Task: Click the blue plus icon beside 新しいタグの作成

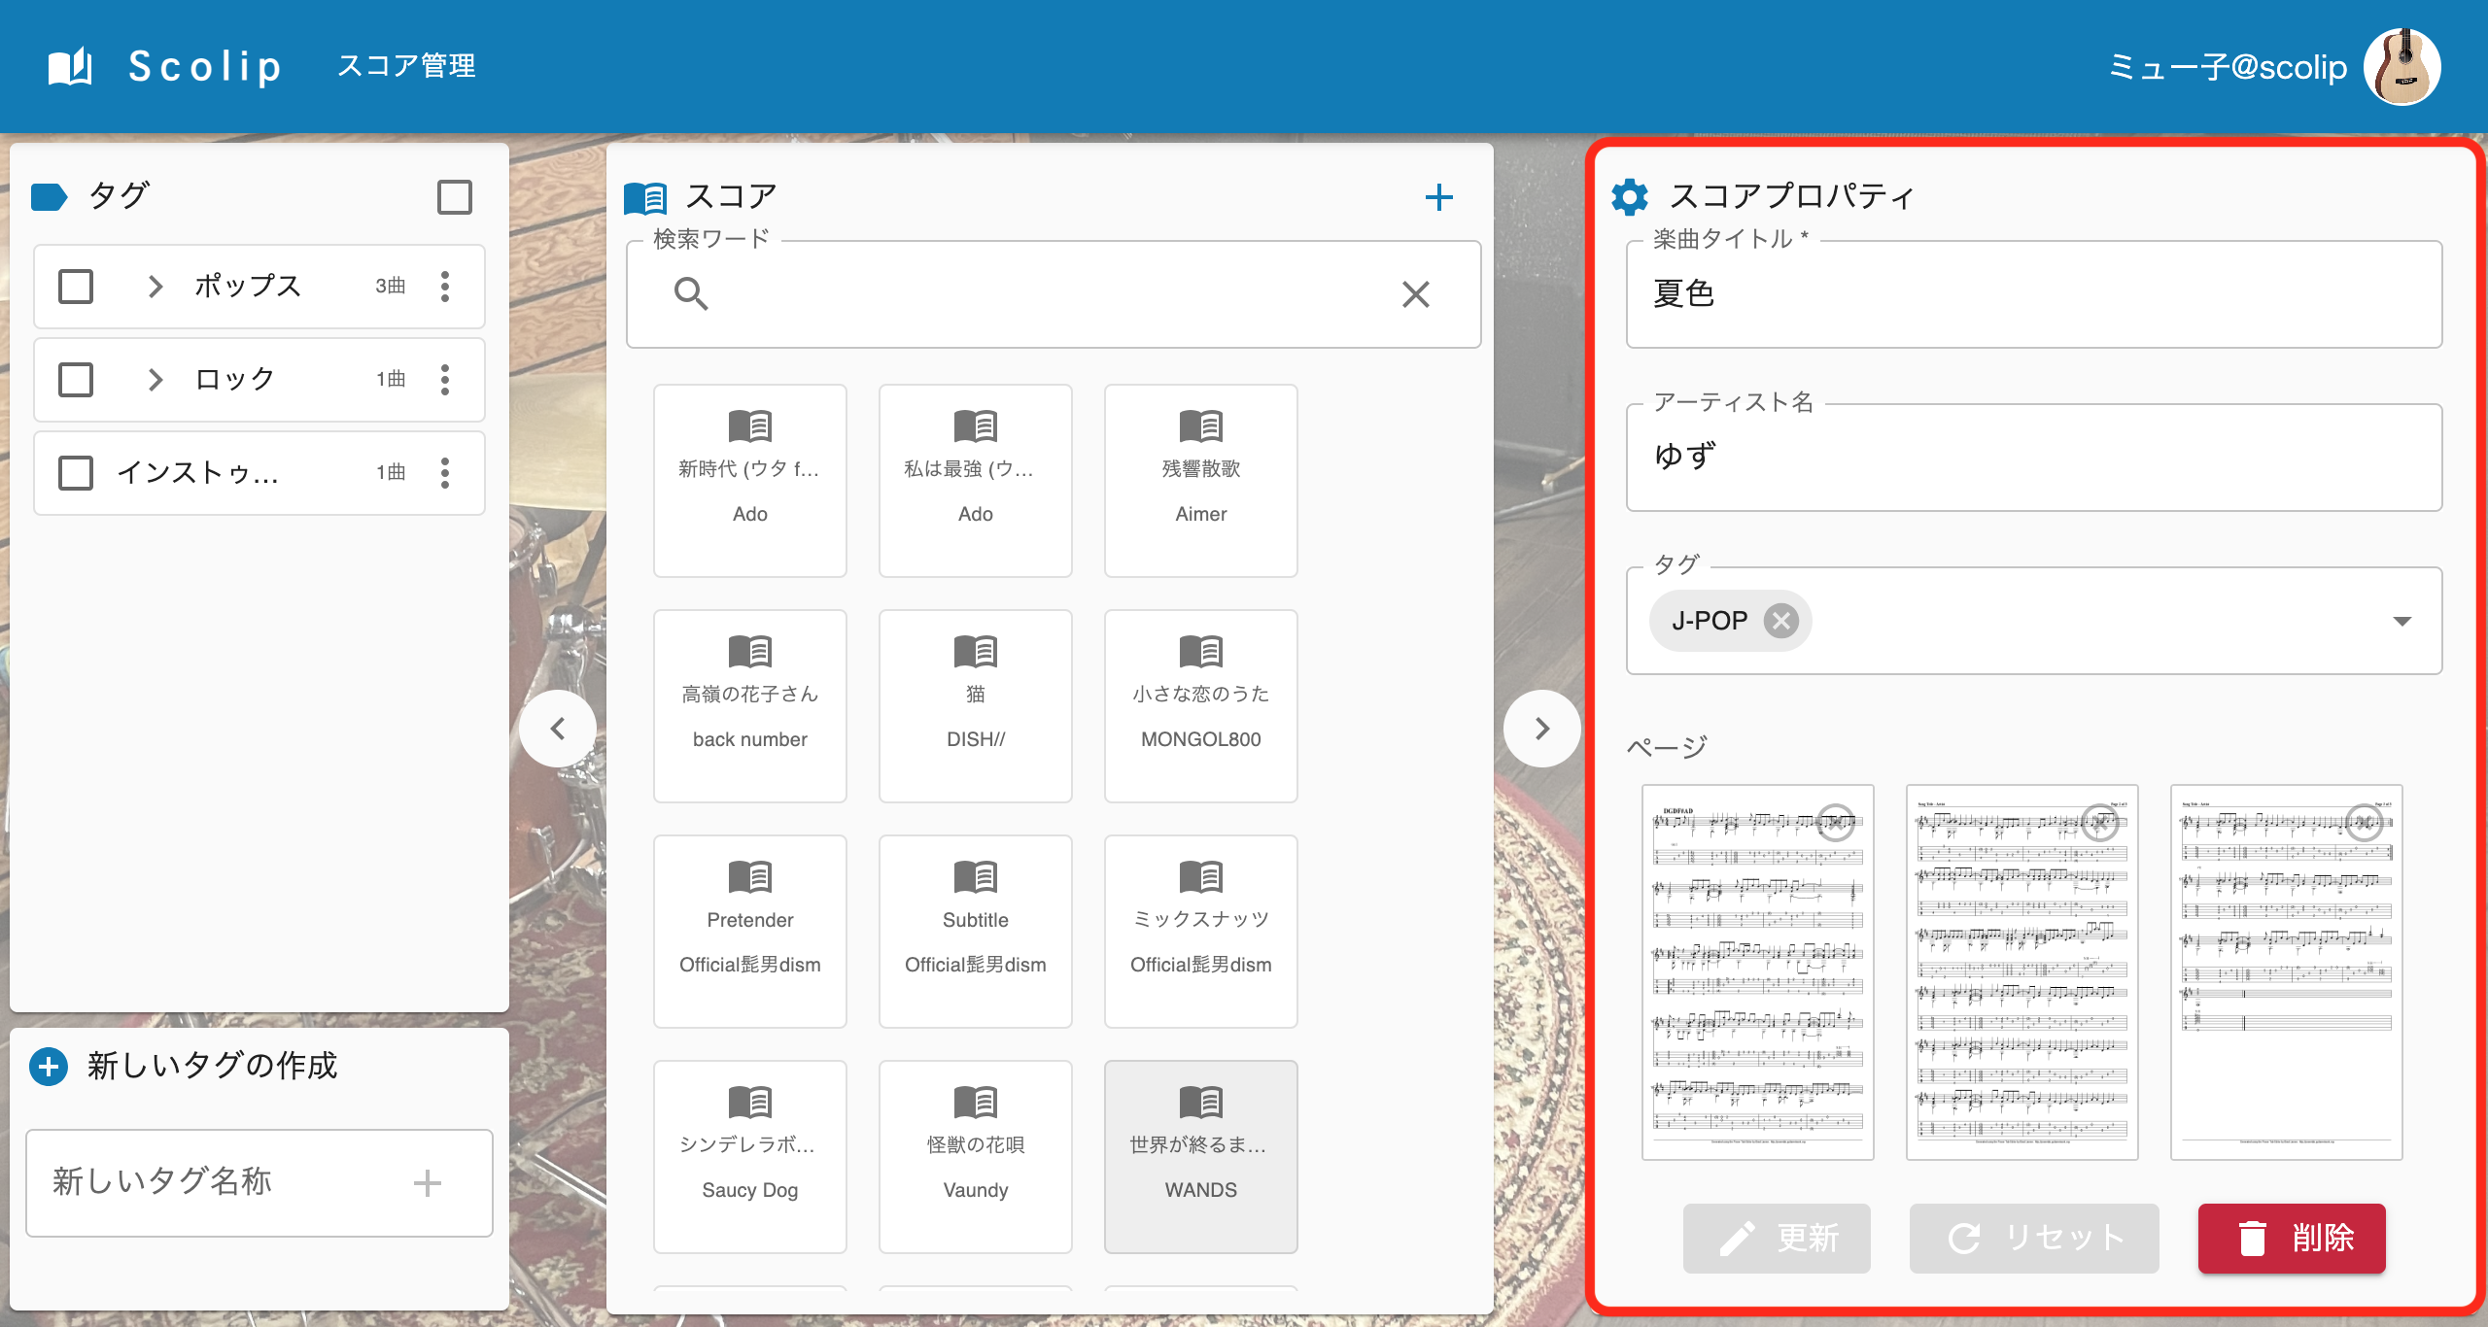Action: [49, 1066]
